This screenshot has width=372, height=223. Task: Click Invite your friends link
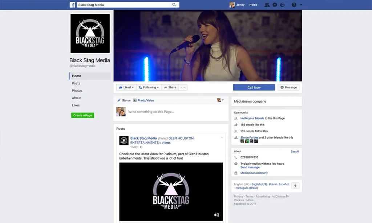pyautogui.click(x=252, y=118)
